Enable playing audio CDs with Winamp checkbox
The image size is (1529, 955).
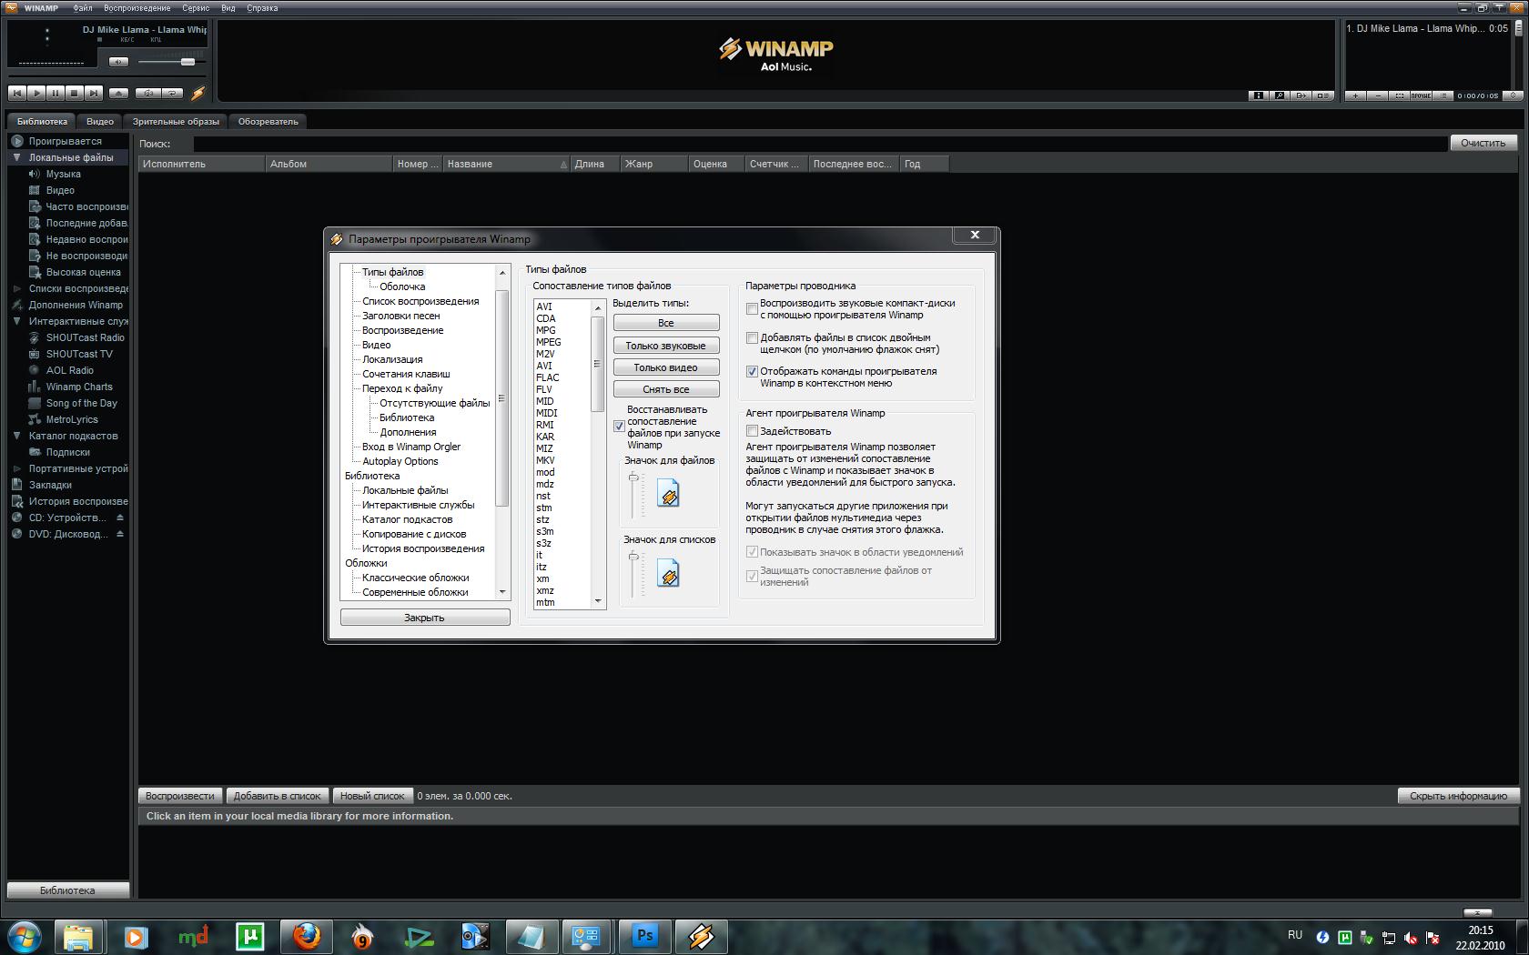[x=752, y=309]
